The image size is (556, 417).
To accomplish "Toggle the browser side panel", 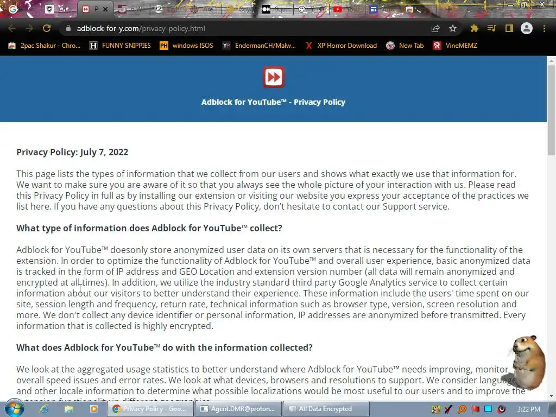I will point(509,28).
